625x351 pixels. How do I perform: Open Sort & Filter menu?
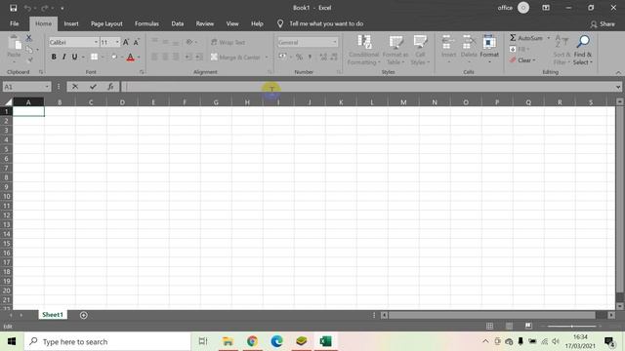coord(562,50)
